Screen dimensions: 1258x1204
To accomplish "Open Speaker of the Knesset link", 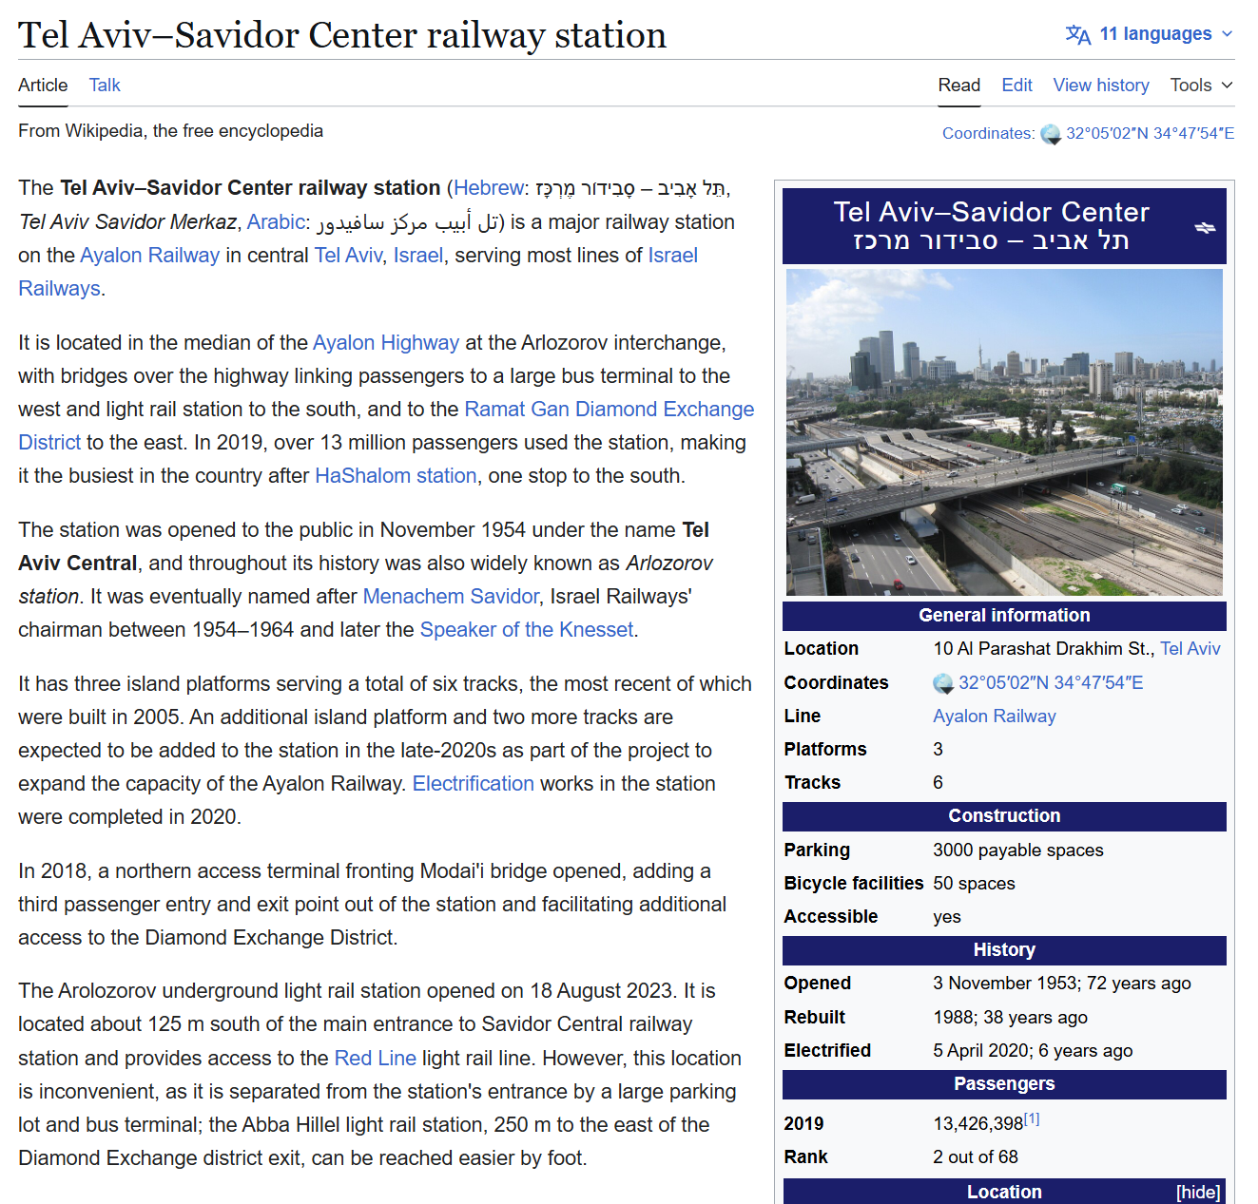I will tap(527, 630).
